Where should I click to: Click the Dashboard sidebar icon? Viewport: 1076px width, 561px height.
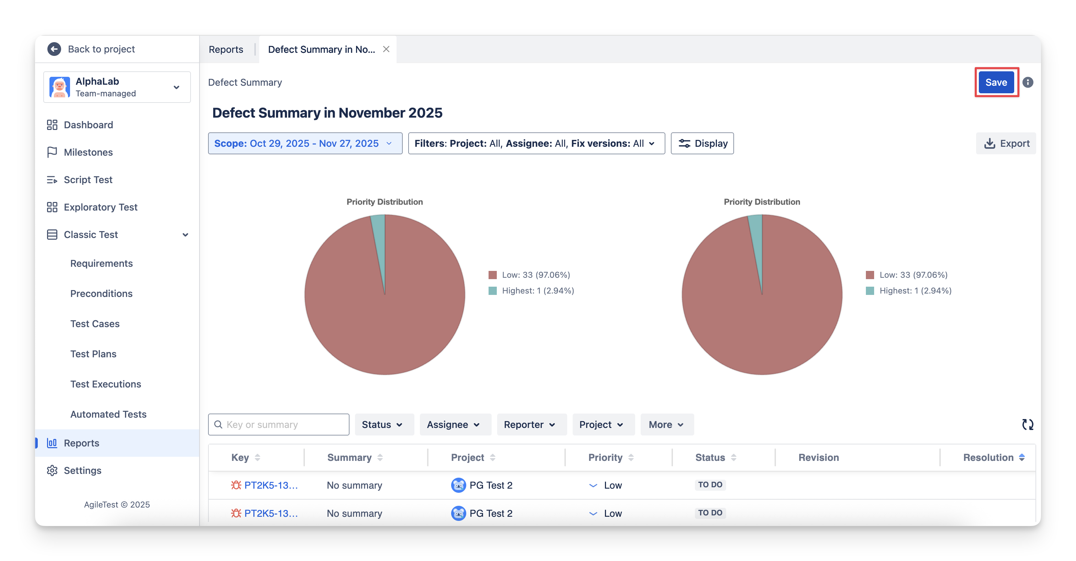point(52,125)
